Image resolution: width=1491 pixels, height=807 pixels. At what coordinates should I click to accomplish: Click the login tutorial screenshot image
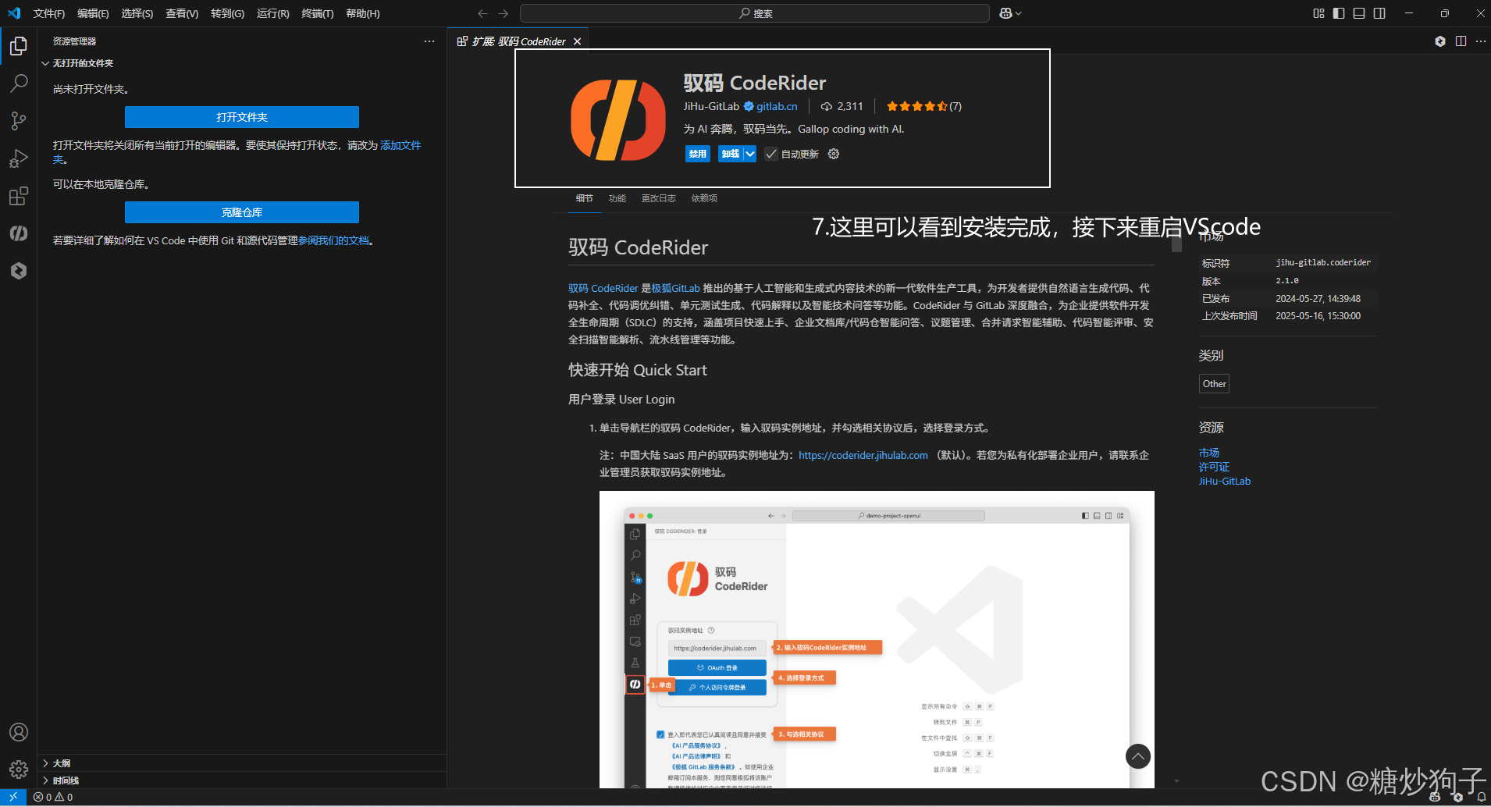point(877,639)
